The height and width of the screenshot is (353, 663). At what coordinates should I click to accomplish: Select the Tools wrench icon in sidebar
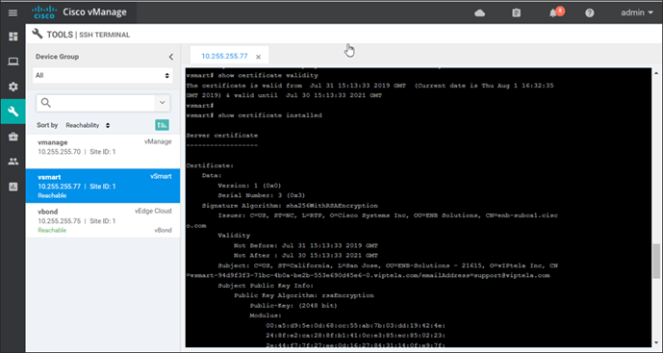click(x=13, y=112)
